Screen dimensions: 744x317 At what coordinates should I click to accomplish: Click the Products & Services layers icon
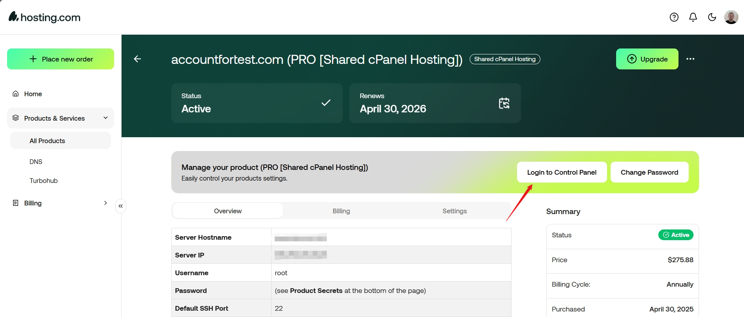(x=16, y=118)
